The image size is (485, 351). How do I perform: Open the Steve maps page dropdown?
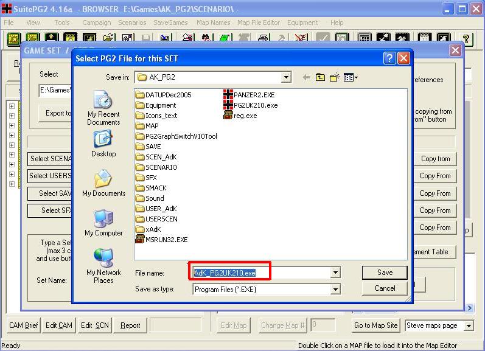click(x=469, y=325)
